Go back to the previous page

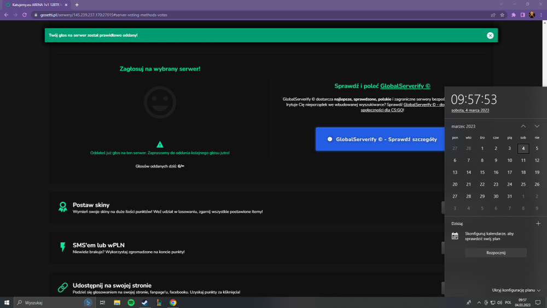6,15
